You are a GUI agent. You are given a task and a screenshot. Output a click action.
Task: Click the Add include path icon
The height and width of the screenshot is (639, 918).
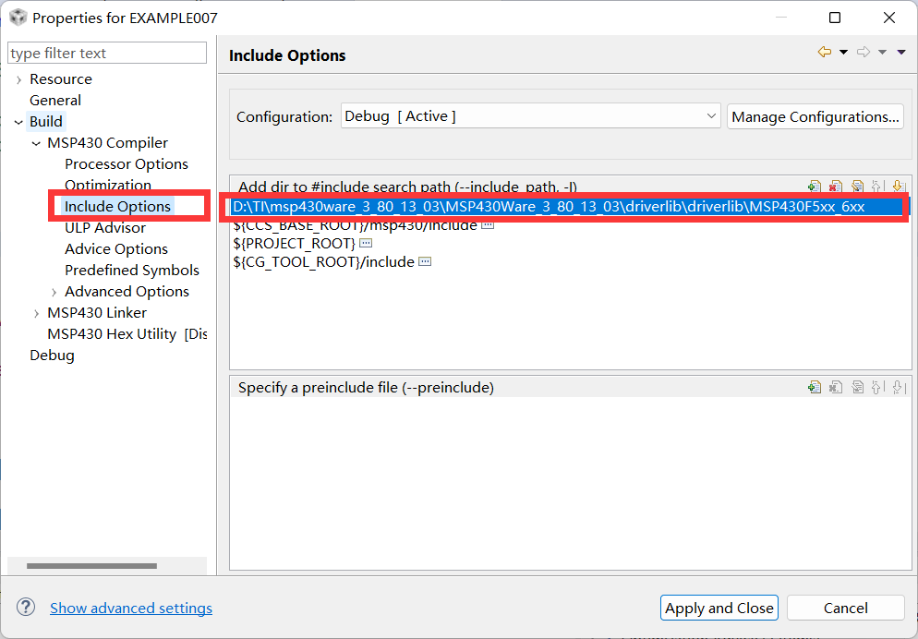click(814, 187)
